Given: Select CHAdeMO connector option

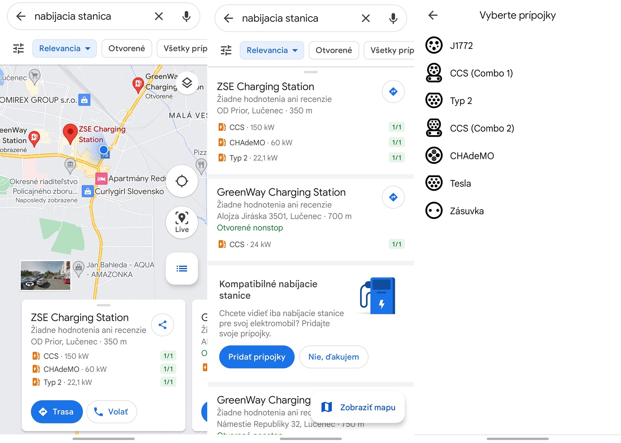Looking at the screenshot, I should point(518,156).
